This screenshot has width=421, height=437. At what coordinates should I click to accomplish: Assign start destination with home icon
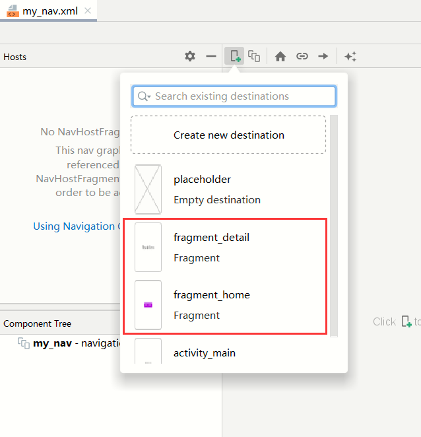[280, 57]
